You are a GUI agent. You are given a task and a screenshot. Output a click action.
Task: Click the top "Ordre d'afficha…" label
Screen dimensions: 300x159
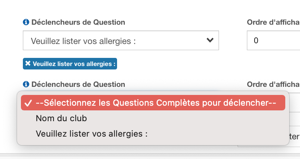point(273,22)
